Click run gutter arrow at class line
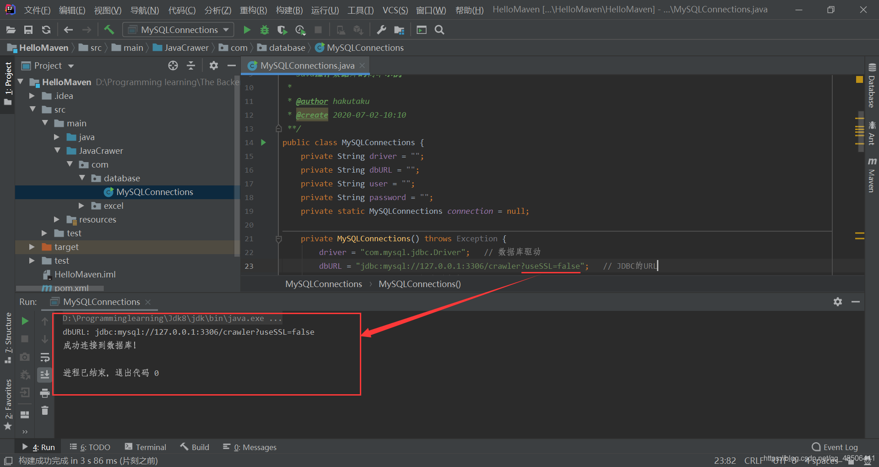879x467 pixels. tap(263, 142)
